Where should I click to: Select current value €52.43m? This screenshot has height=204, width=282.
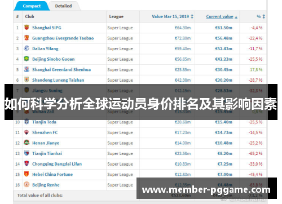[x=224, y=49]
